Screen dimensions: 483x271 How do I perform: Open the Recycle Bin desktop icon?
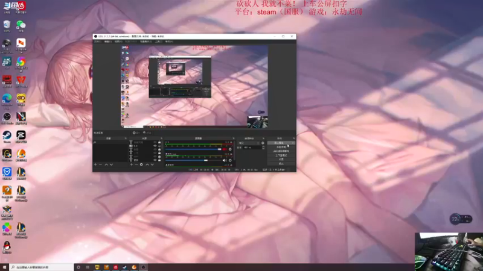click(7, 26)
